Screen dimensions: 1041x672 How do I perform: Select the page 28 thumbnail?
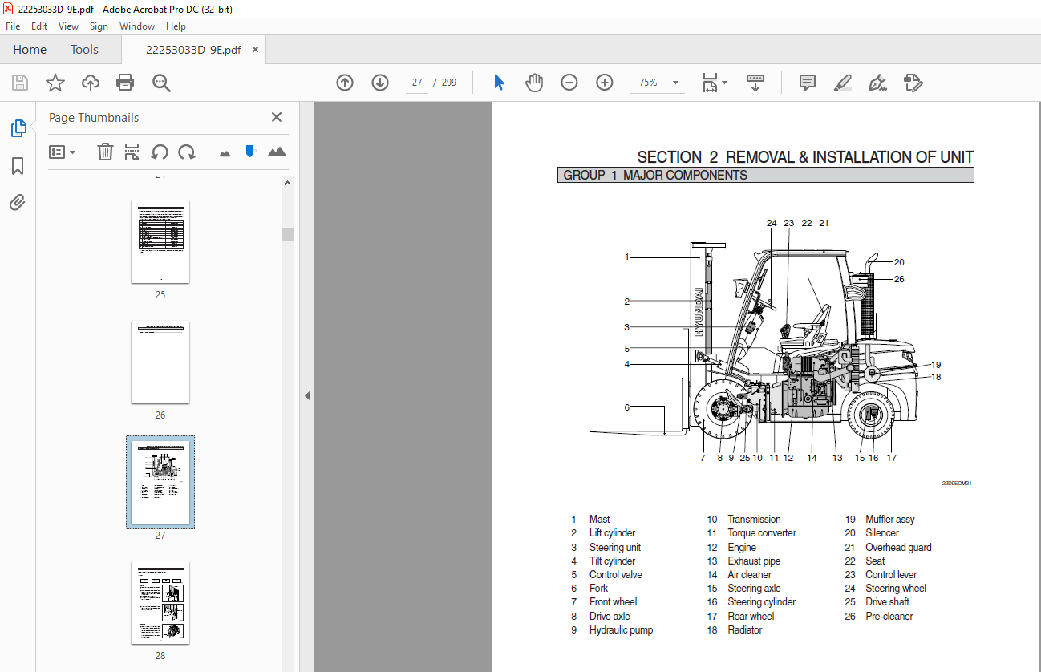pyautogui.click(x=160, y=602)
